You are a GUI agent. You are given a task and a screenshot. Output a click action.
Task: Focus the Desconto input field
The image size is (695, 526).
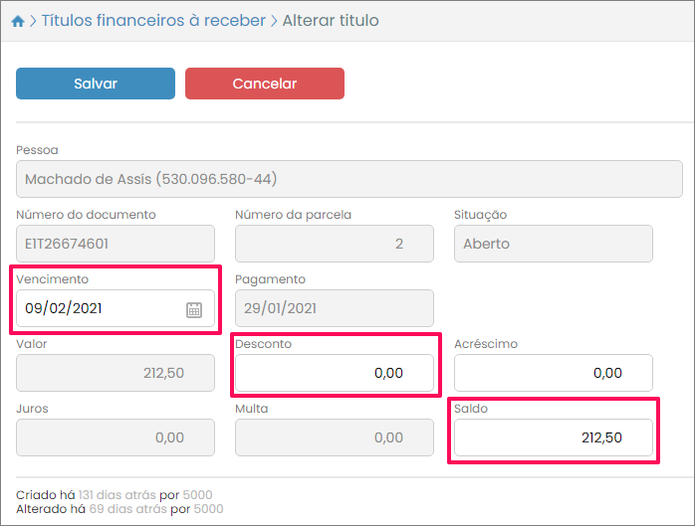334,373
